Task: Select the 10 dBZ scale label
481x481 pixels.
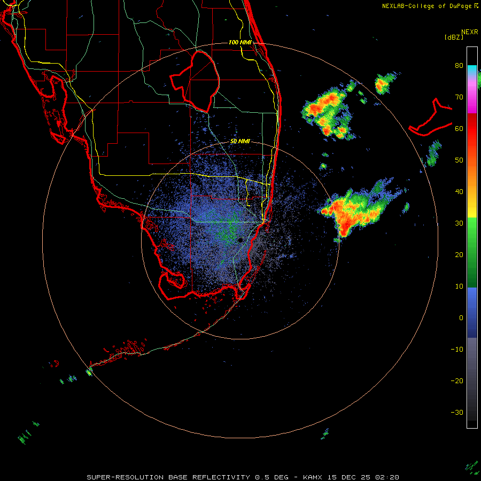Action: (x=459, y=286)
